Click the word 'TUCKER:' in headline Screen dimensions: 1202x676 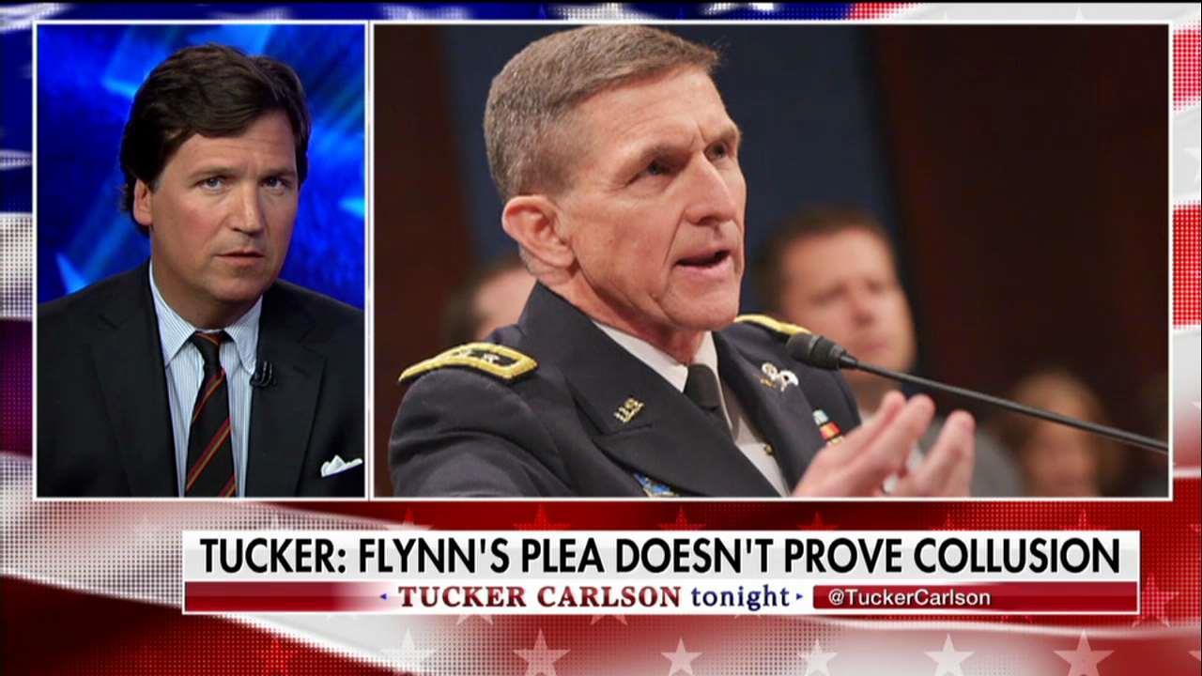[x=270, y=556]
